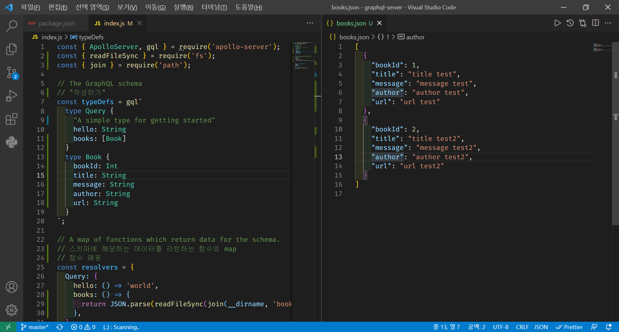Click line number 13 in books.json
The width and height of the screenshot is (619, 332).
[x=338, y=157]
